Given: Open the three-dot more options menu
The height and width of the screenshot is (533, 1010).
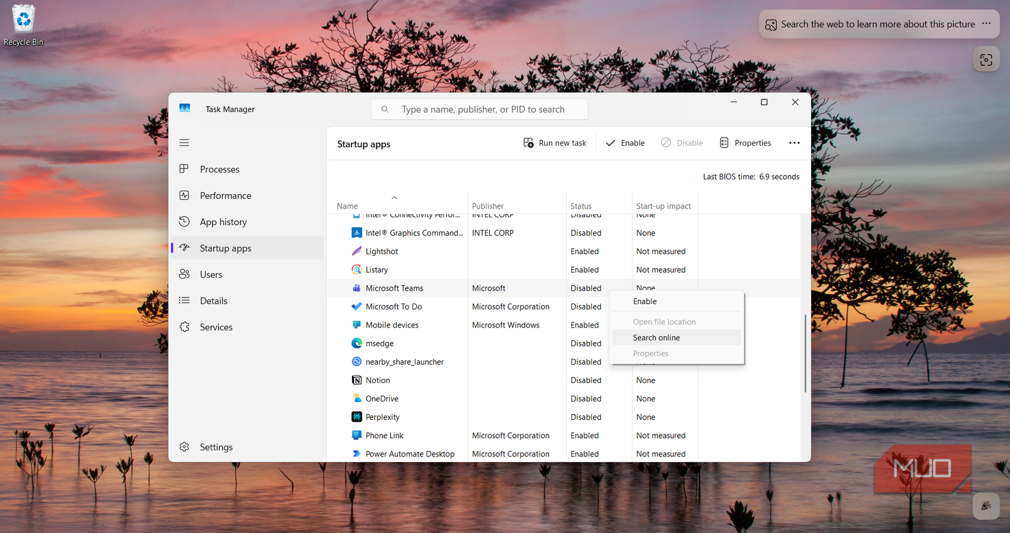Looking at the screenshot, I should click(x=794, y=143).
